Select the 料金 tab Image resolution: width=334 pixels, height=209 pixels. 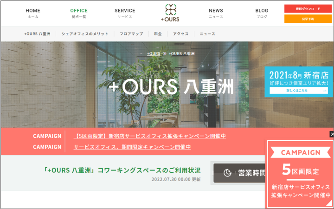coord(158,34)
